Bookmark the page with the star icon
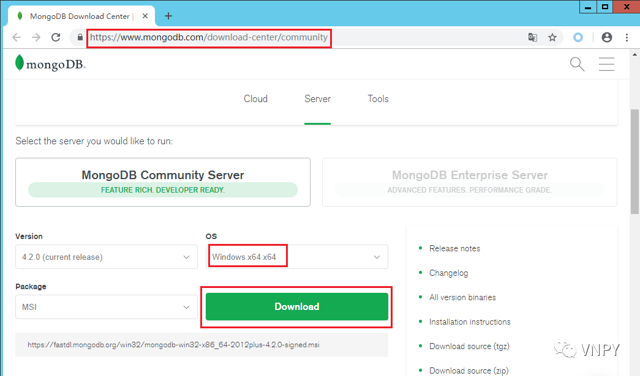 click(552, 37)
